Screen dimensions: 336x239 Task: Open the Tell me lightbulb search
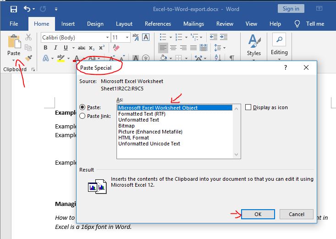297,23
